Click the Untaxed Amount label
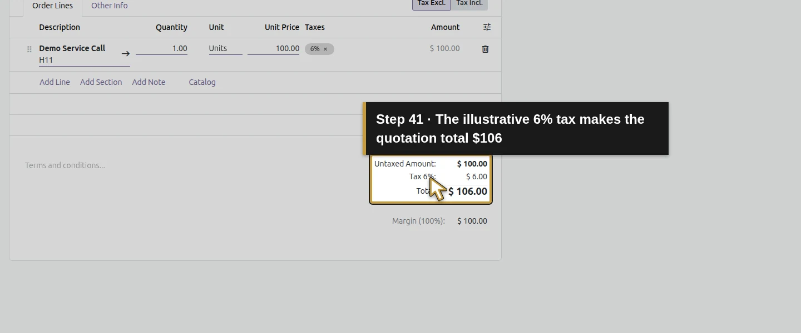Screen dimensions: 801x333 tap(405, 164)
